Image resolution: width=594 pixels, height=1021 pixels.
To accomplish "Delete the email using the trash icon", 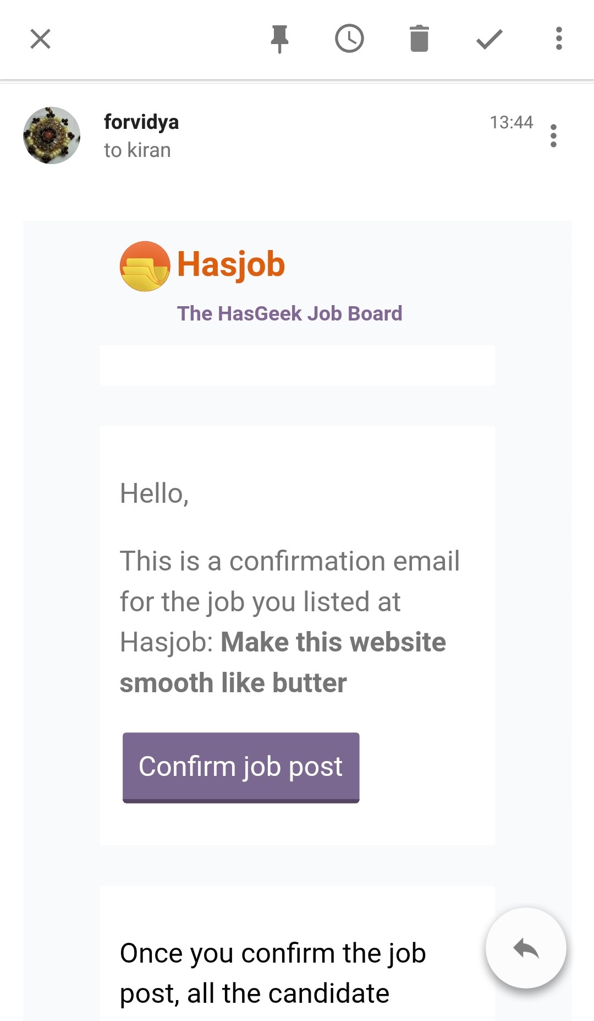I will tap(419, 39).
